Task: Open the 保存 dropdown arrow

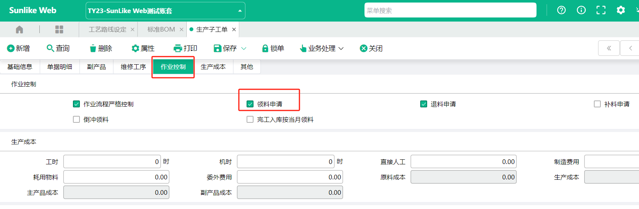Action: 244,48
